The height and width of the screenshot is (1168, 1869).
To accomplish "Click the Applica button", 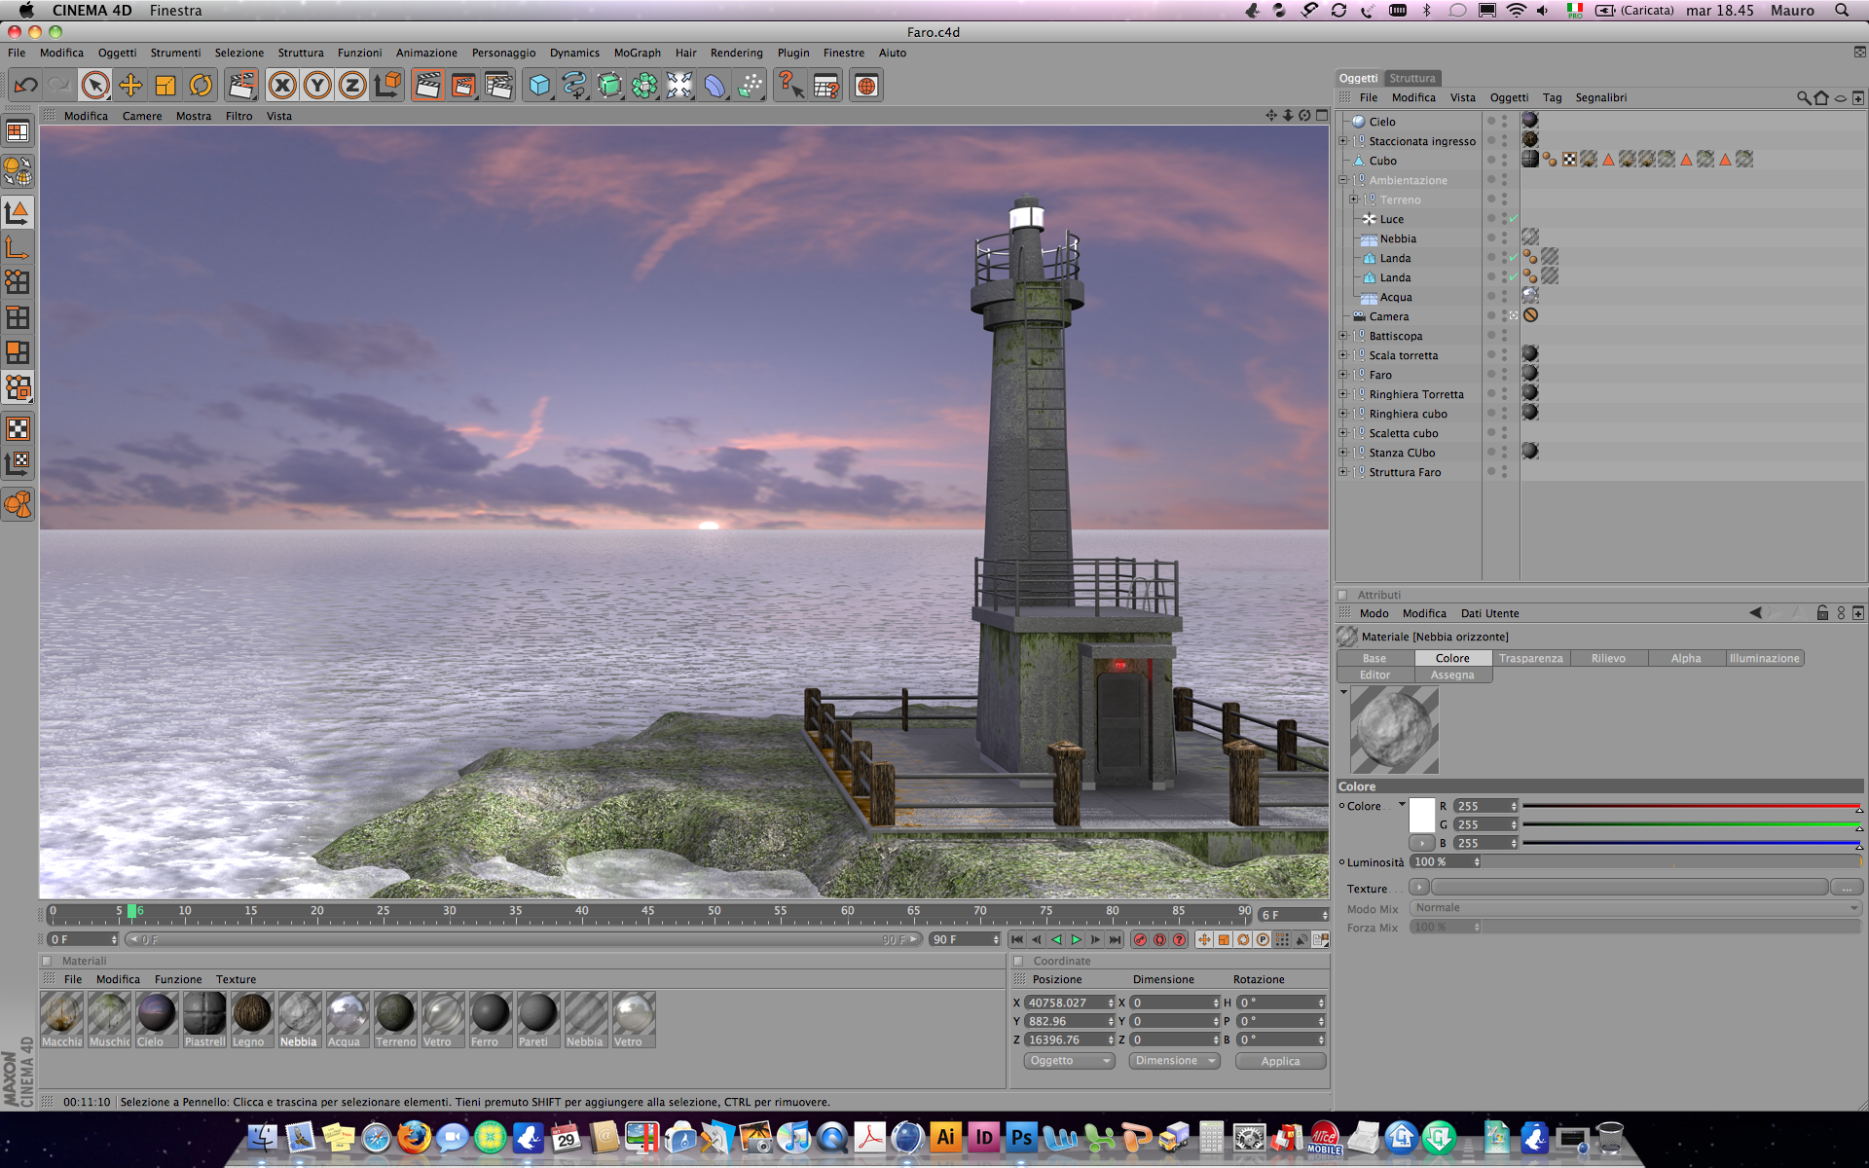I will pos(1280,1061).
